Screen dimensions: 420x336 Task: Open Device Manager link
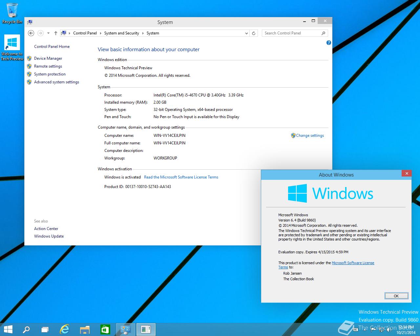48,58
